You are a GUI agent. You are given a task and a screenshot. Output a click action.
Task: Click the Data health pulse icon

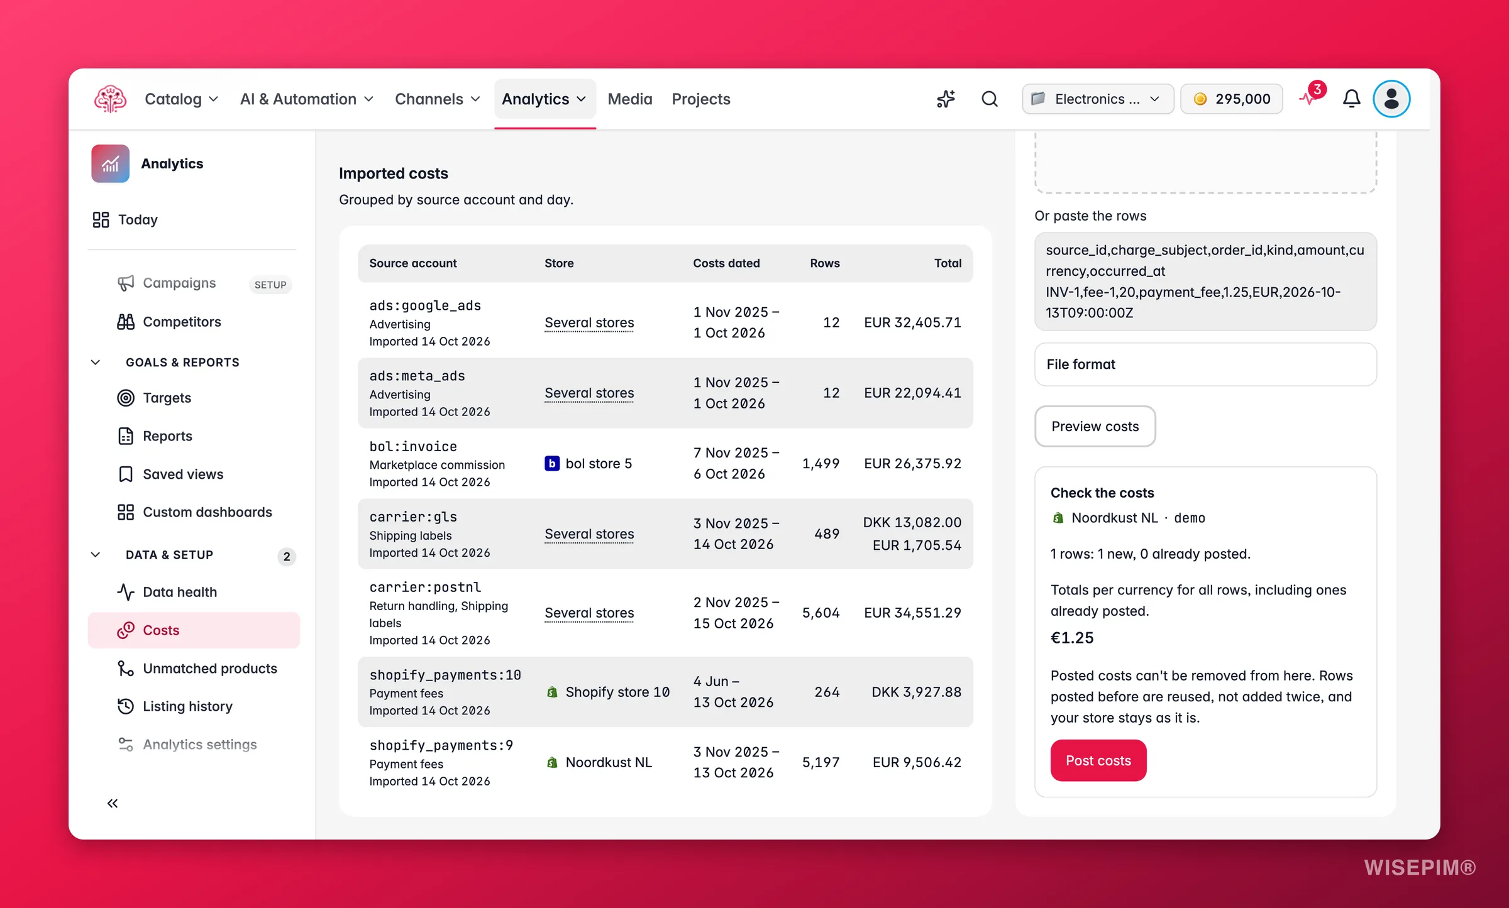(126, 592)
